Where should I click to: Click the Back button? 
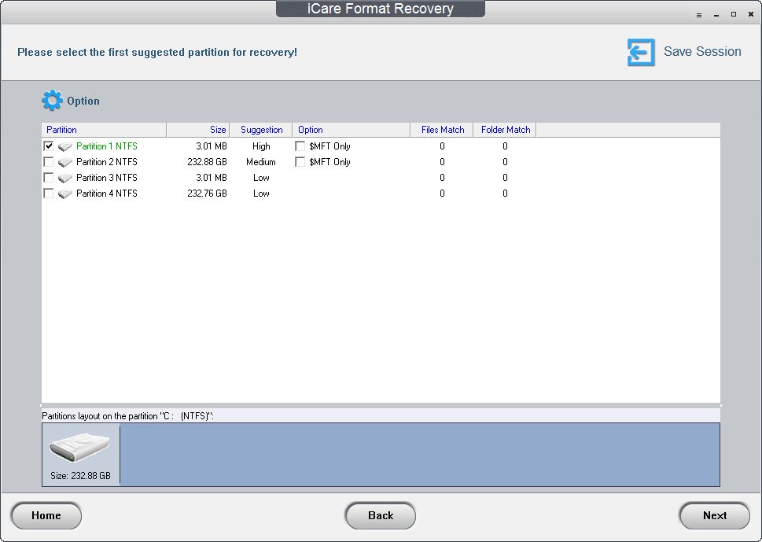381,515
